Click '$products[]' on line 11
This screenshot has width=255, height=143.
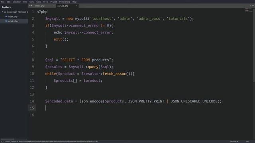(65, 81)
